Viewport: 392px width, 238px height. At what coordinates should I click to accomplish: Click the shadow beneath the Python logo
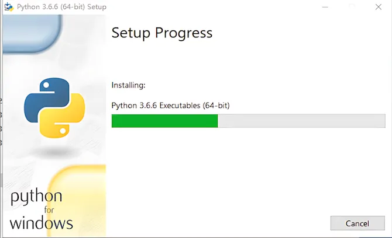tap(54, 152)
